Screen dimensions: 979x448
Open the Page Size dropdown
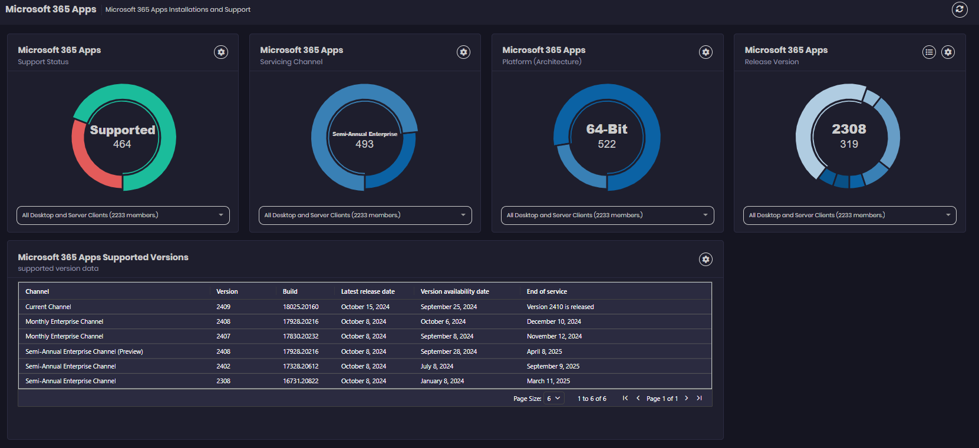click(x=553, y=399)
